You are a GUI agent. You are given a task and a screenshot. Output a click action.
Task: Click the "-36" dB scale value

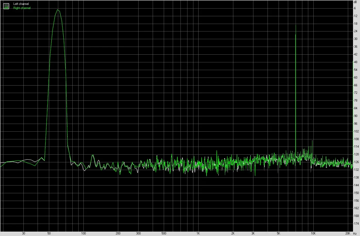[355, 47]
